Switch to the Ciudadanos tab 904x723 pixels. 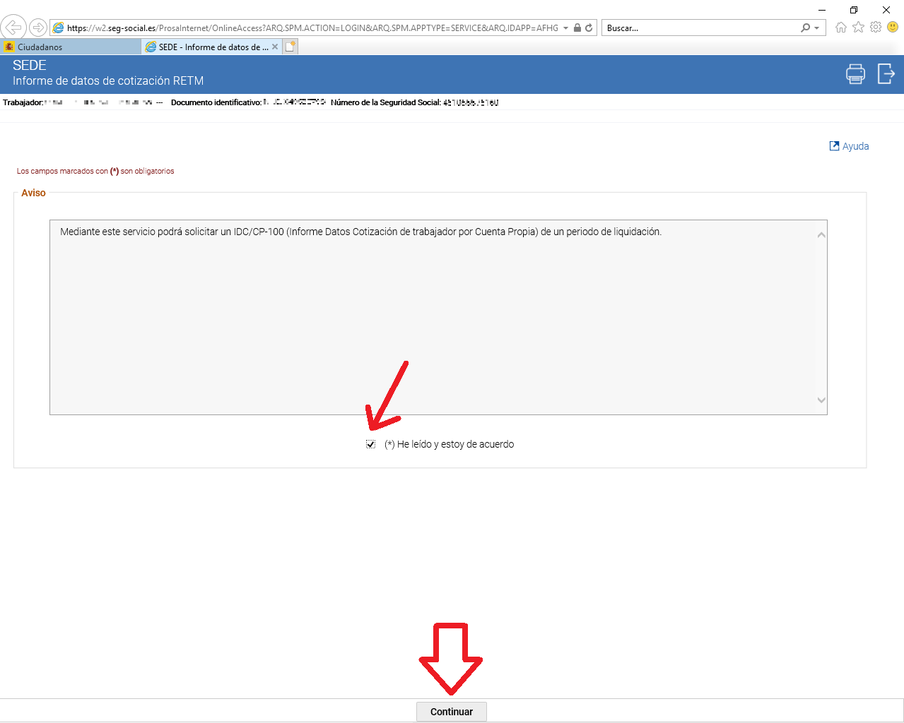click(71, 47)
